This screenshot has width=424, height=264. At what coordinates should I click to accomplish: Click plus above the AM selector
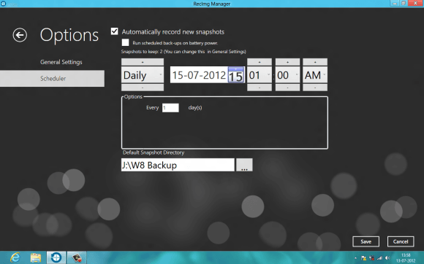tap(315, 62)
